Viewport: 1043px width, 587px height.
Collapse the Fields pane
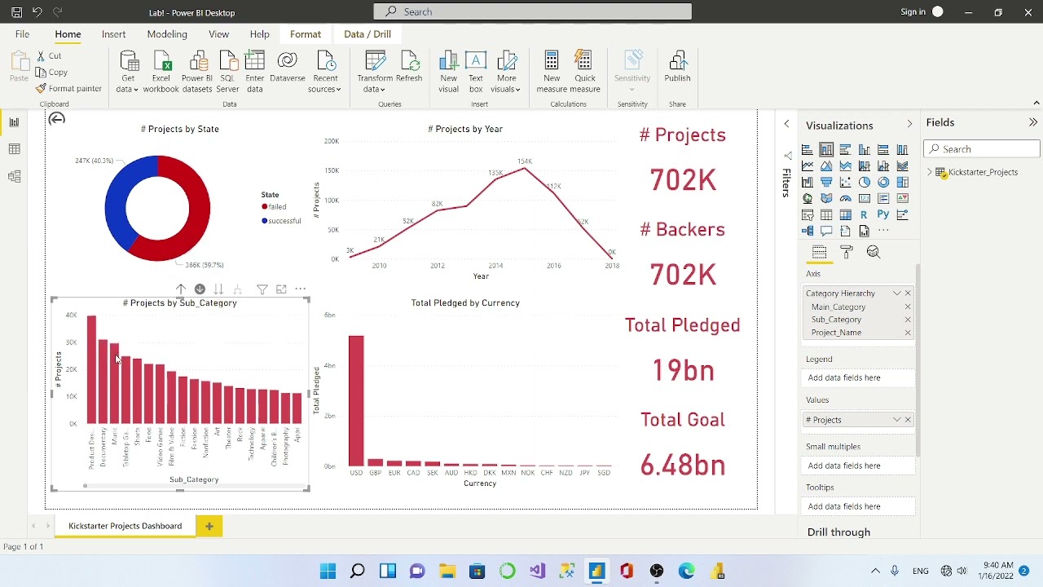[1033, 122]
